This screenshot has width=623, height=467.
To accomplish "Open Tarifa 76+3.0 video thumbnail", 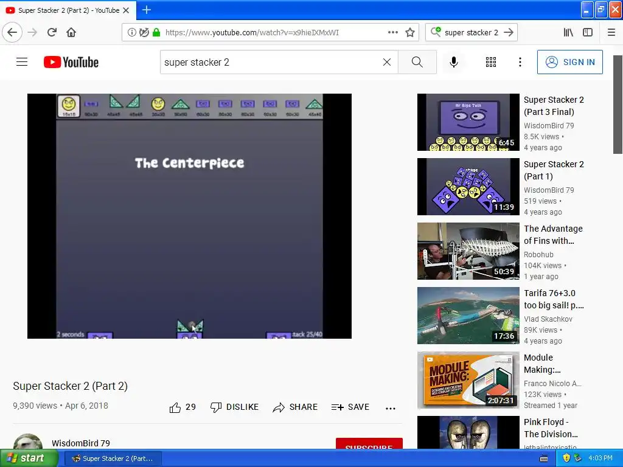I will coord(468,316).
